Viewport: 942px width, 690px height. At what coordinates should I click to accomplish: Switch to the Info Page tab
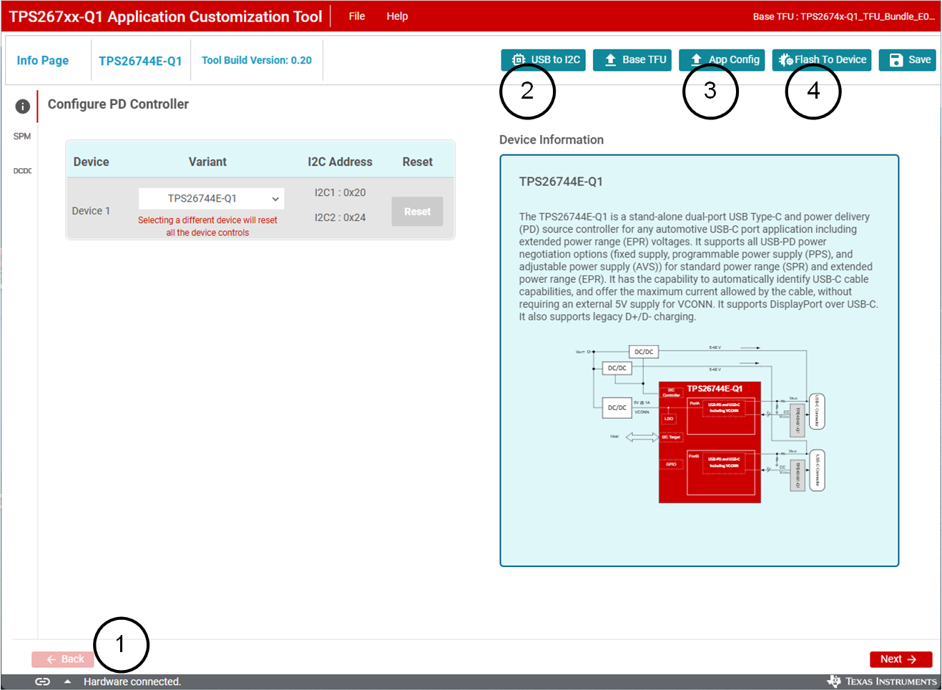click(43, 61)
